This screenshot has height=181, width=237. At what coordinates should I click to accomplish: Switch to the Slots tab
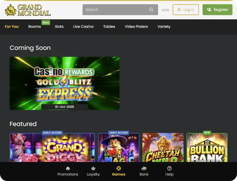[x=59, y=27]
